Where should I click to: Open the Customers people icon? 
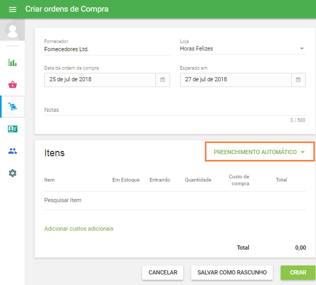coord(13,151)
